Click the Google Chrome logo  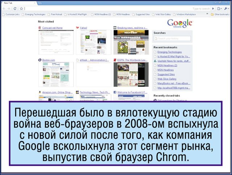pos(180,24)
